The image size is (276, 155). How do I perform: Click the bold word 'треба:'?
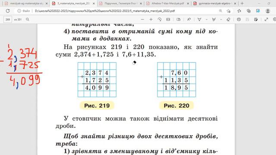(x=66, y=144)
